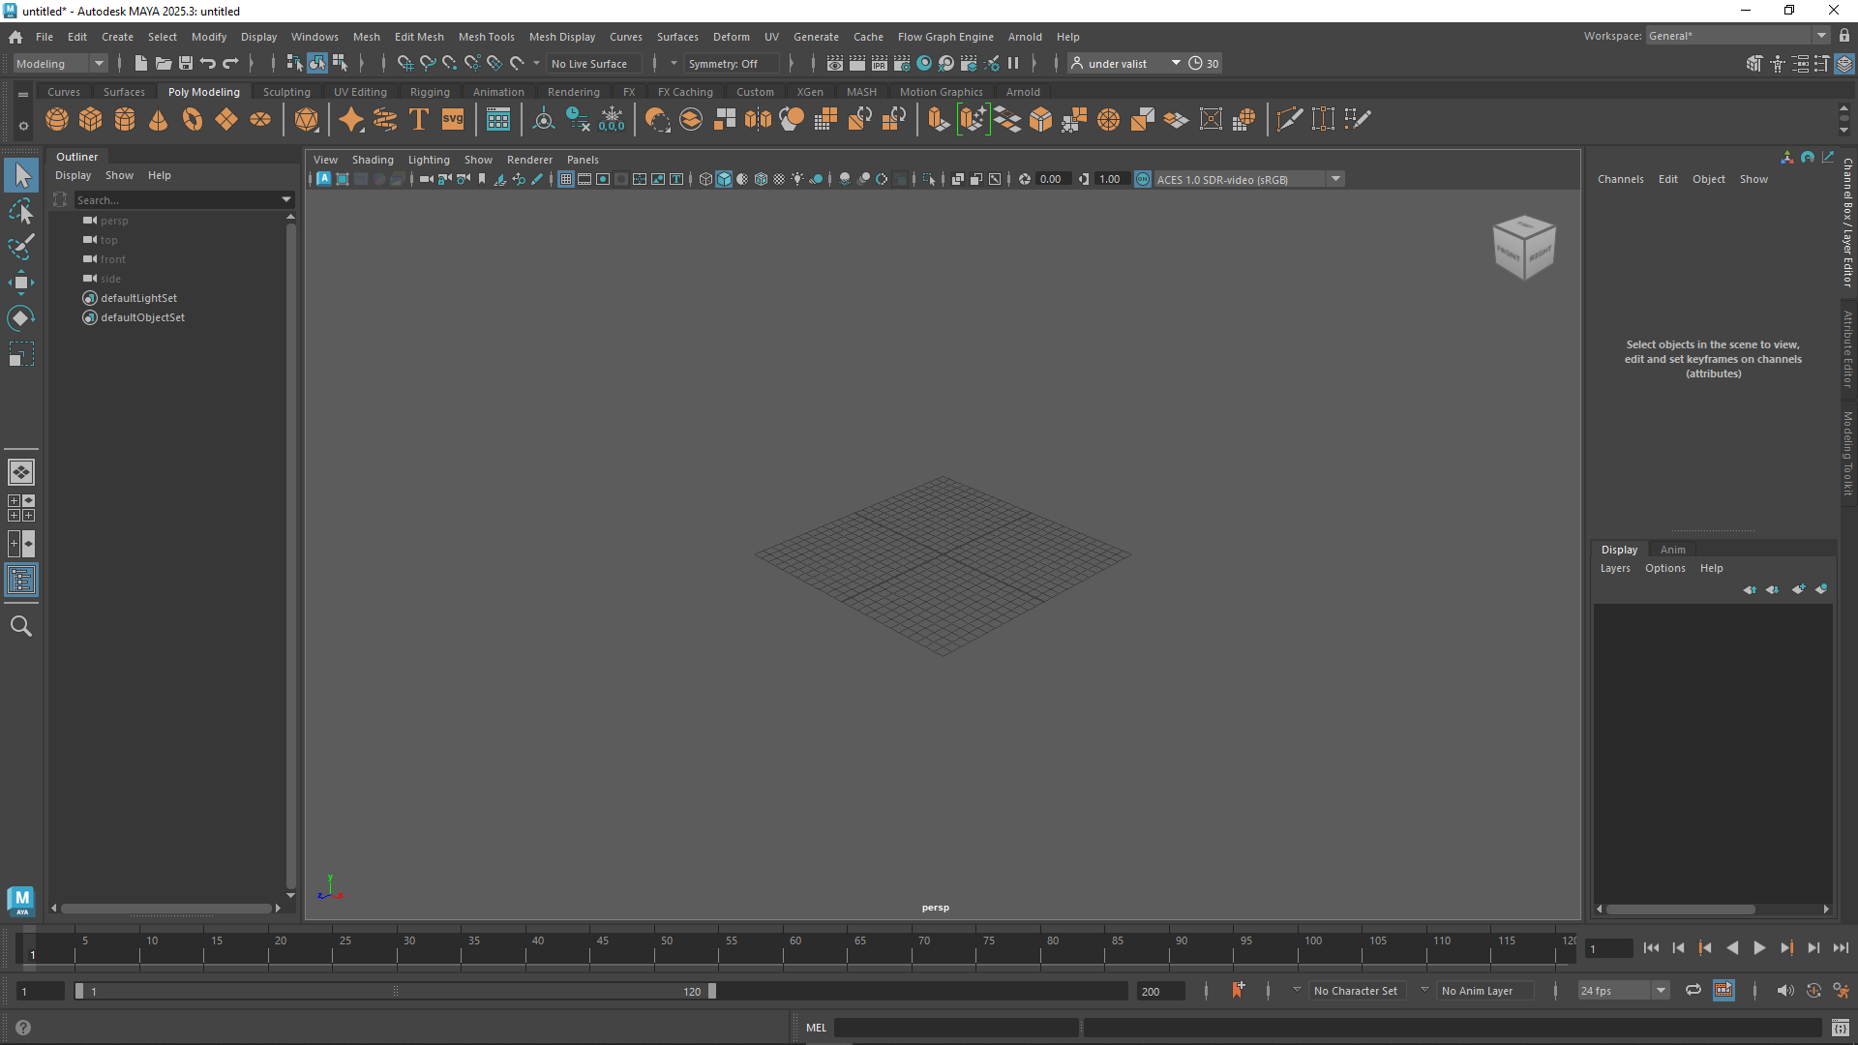
Task: Toggle timeline looping mode
Action: click(x=1693, y=990)
